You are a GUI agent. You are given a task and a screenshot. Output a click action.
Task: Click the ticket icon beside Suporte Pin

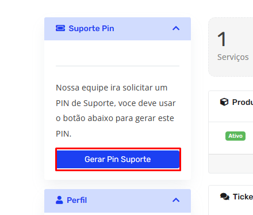point(60,28)
